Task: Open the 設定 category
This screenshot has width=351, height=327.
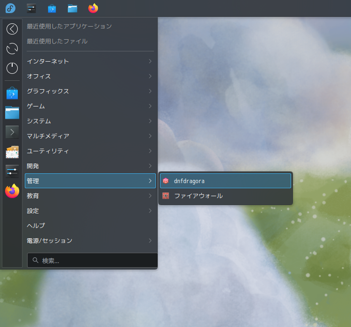Action: 90,211
